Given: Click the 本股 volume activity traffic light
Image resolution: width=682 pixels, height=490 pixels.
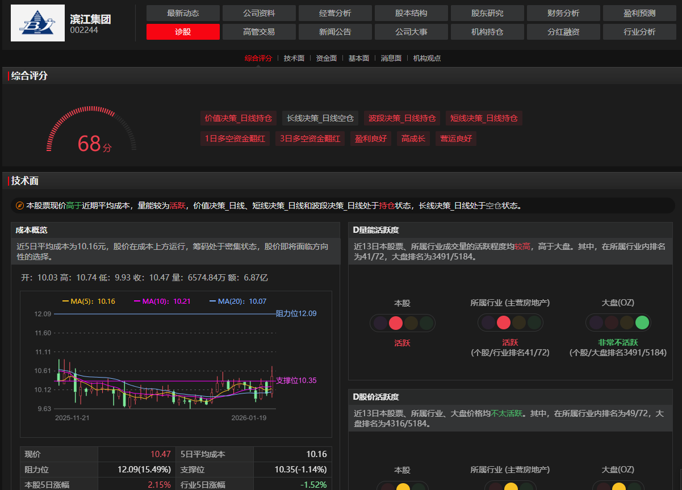Looking at the screenshot, I should click(402, 323).
